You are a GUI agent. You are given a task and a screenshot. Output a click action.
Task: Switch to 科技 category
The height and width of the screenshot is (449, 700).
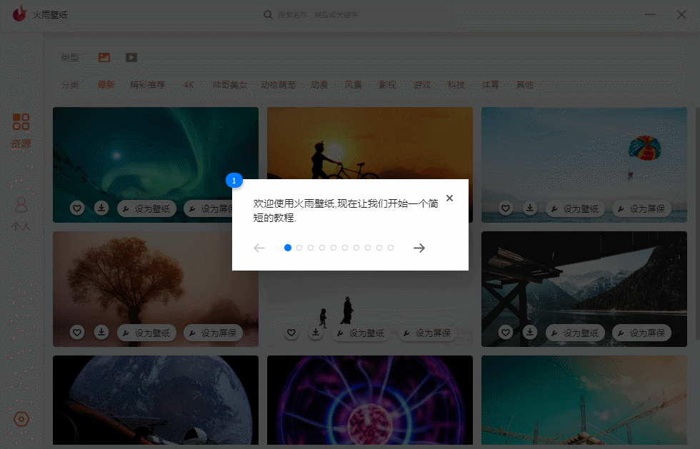456,84
